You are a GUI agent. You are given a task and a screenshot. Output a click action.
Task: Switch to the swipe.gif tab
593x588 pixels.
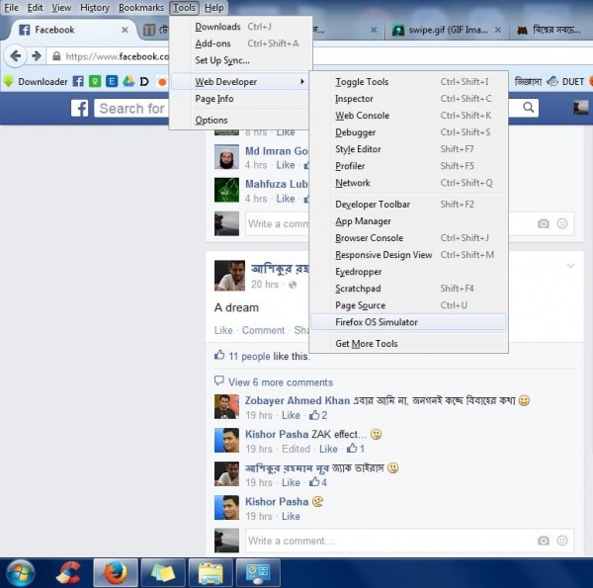tap(448, 30)
